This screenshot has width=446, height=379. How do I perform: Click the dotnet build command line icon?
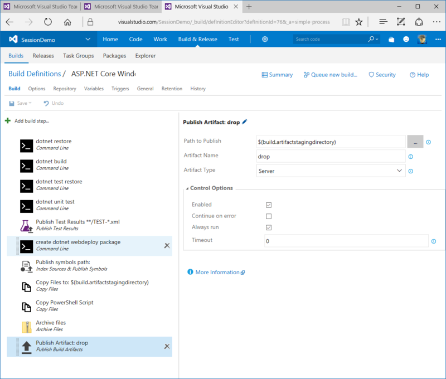coord(26,166)
